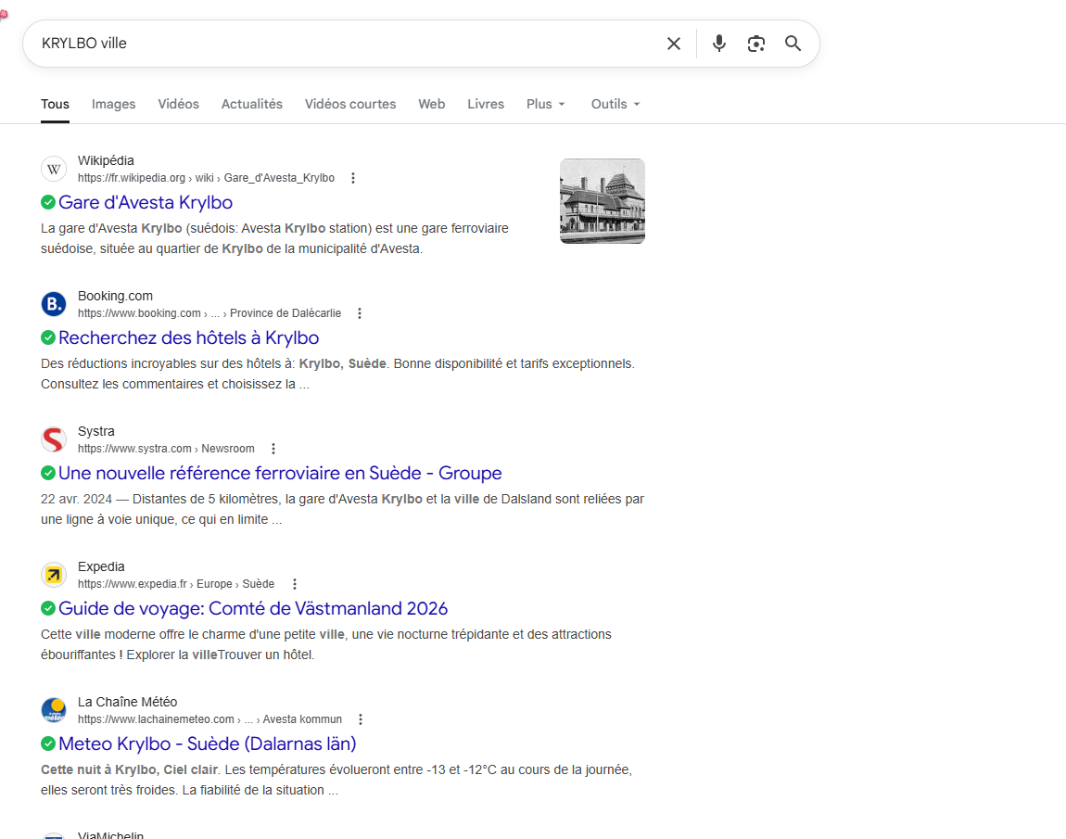
Task: Open the Vidéos courtes tab
Action: (x=349, y=104)
